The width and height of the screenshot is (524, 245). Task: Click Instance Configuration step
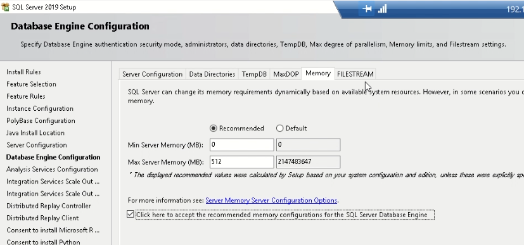(x=40, y=108)
